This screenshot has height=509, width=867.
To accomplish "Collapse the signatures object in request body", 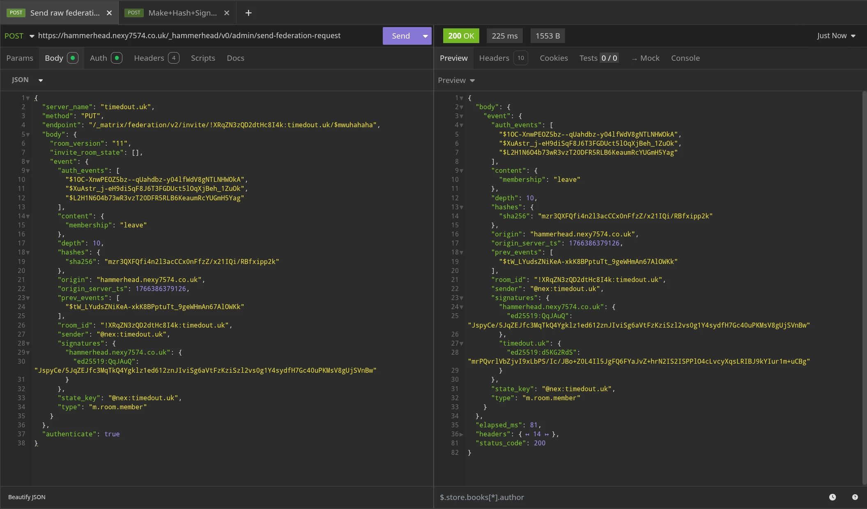I will point(28,344).
